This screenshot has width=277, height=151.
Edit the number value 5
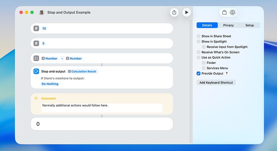(43, 43)
